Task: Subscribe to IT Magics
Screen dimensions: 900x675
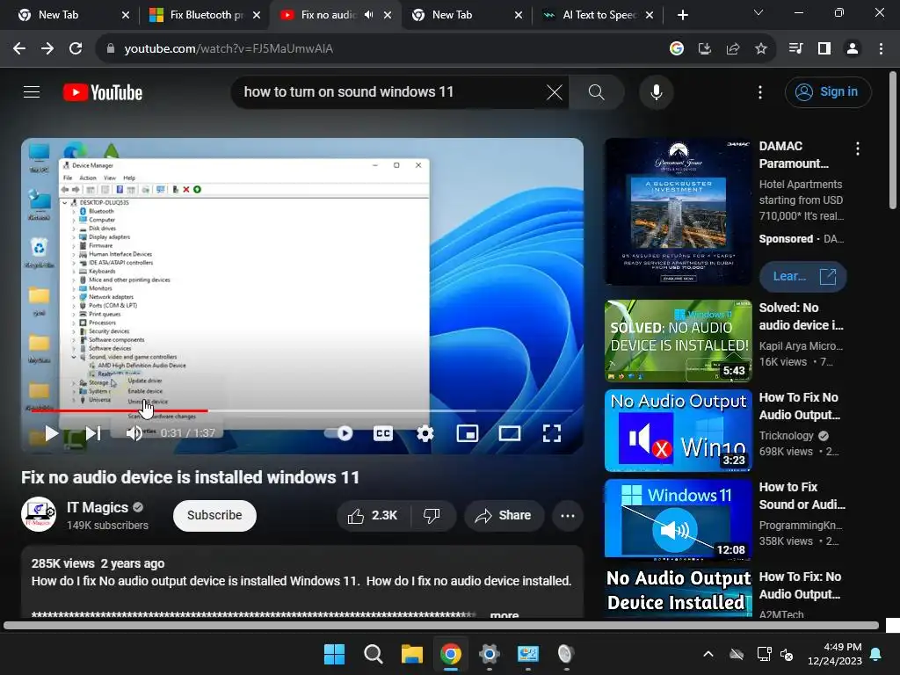Action: pyautogui.click(x=214, y=515)
